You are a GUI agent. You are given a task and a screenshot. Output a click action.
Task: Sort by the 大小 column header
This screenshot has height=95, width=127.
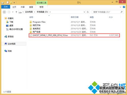point(111,17)
